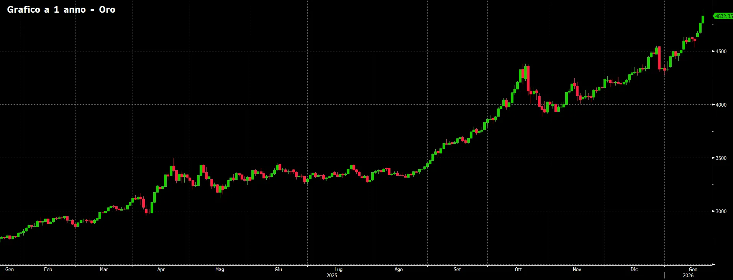Viewport: 733px width, 280px height.
Task: Click the 2026 year label on time axis
Action: tap(688, 275)
